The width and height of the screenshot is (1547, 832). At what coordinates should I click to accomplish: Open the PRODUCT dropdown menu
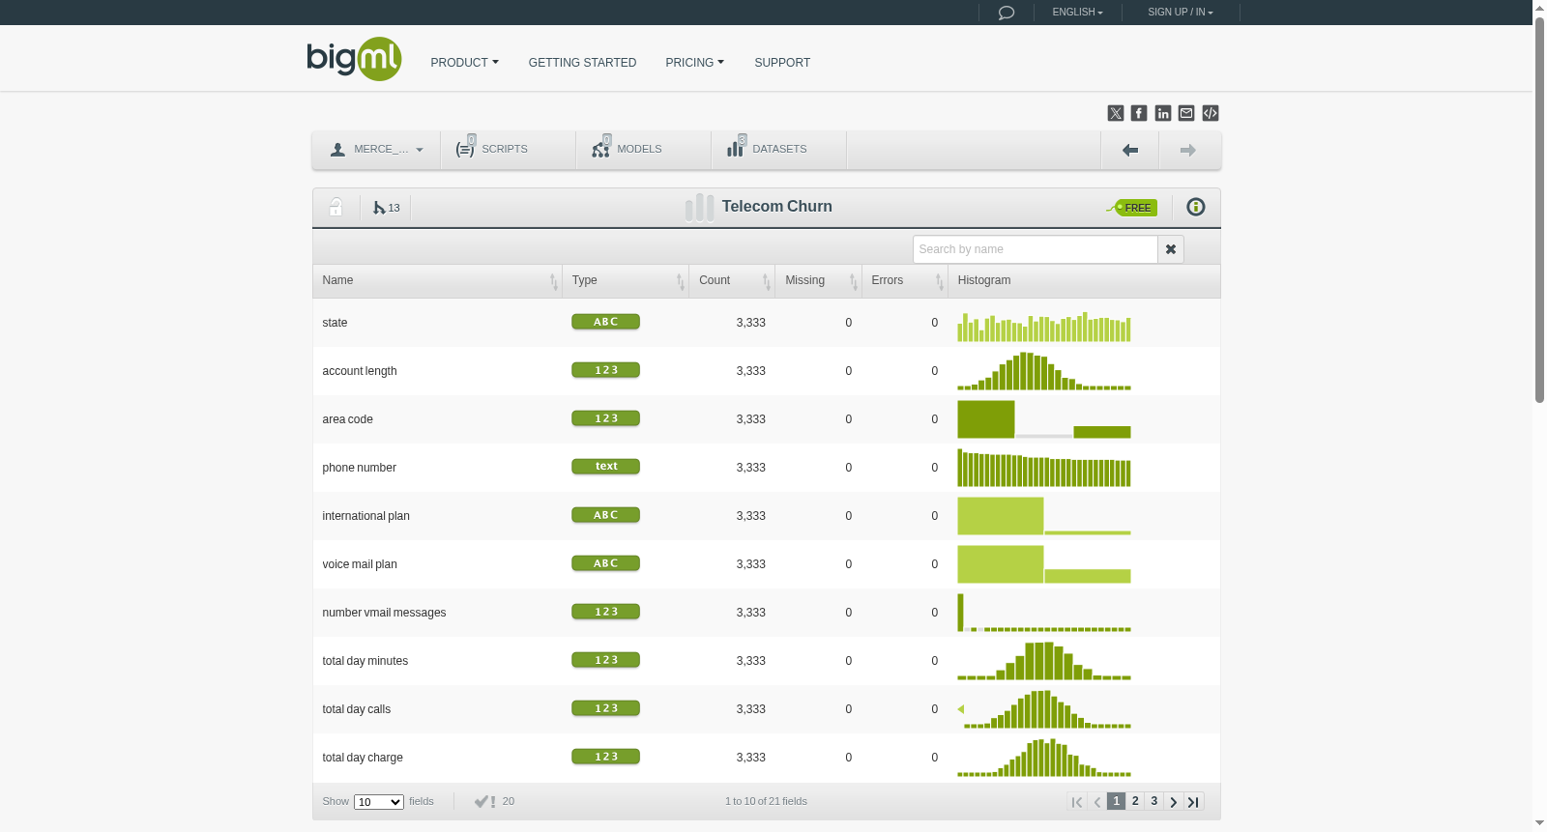click(x=464, y=63)
